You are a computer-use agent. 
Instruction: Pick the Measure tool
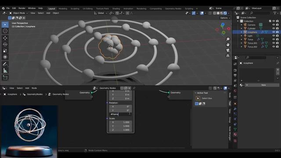tap(5, 71)
